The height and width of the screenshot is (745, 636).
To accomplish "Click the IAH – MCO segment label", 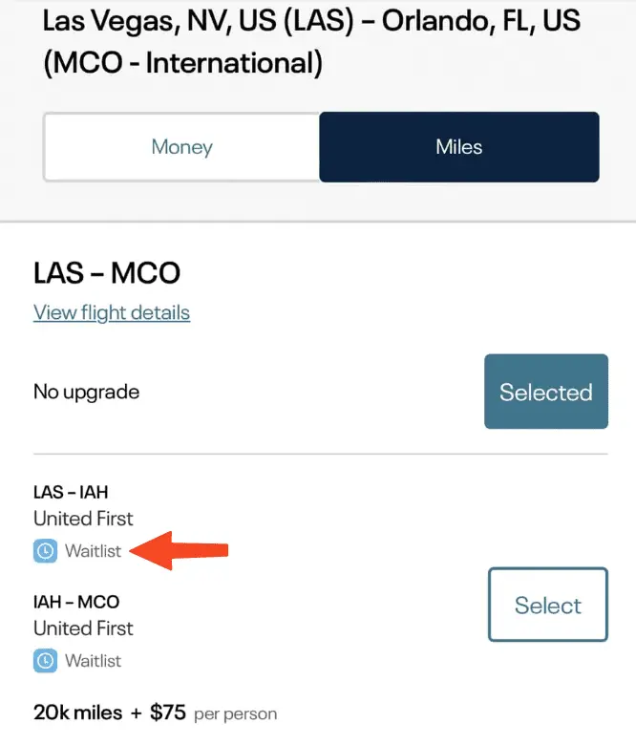I will (76, 602).
